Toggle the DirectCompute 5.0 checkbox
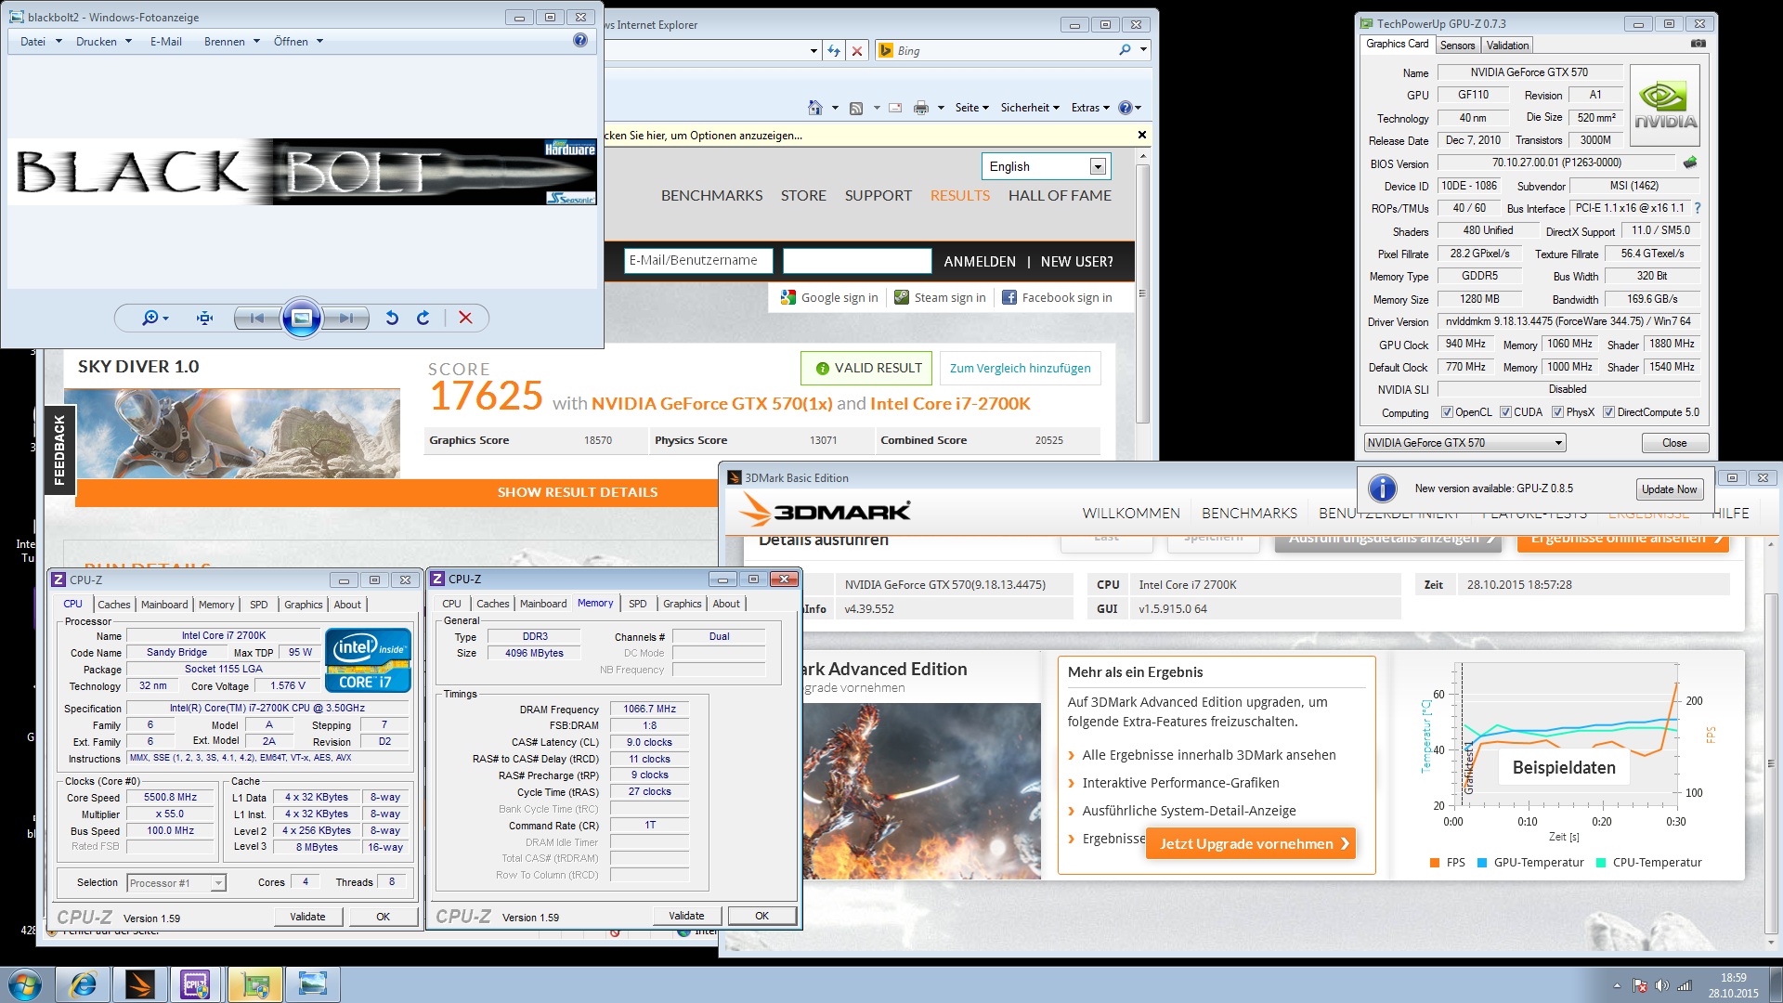Viewport: 1783px width, 1003px height. [1607, 412]
